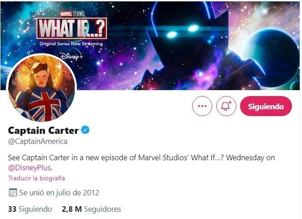
Task: Click Traducir la biografía
Action: click(x=36, y=178)
